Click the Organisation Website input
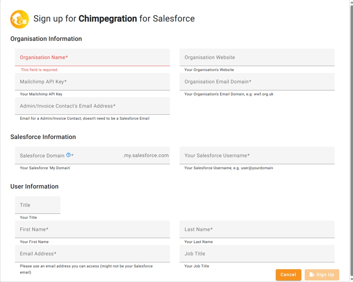The height and width of the screenshot is (282, 353). (x=257, y=58)
